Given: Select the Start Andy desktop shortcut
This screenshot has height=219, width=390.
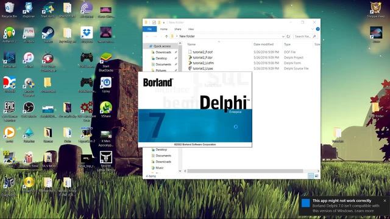Looking at the screenshot, I should [x=48, y=10].
